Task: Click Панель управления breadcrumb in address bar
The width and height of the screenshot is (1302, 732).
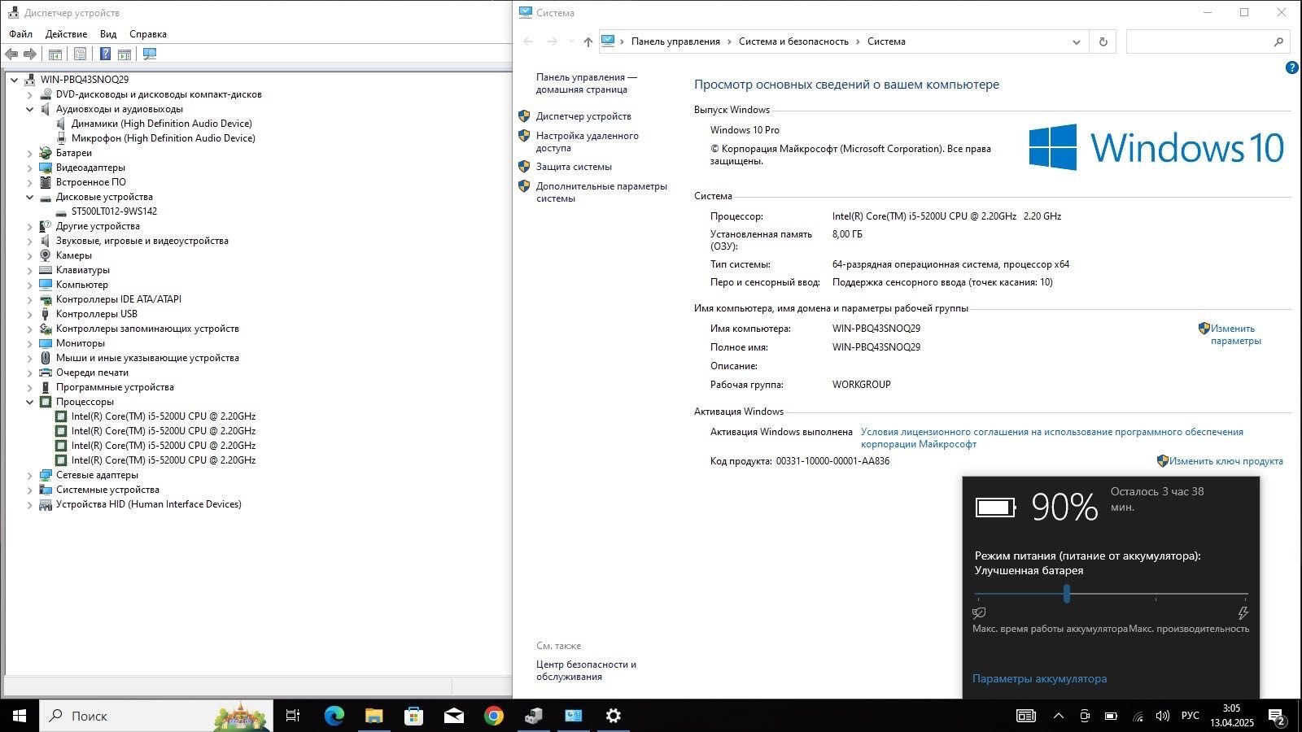Action: pyautogui.click(x=675, y=41)
